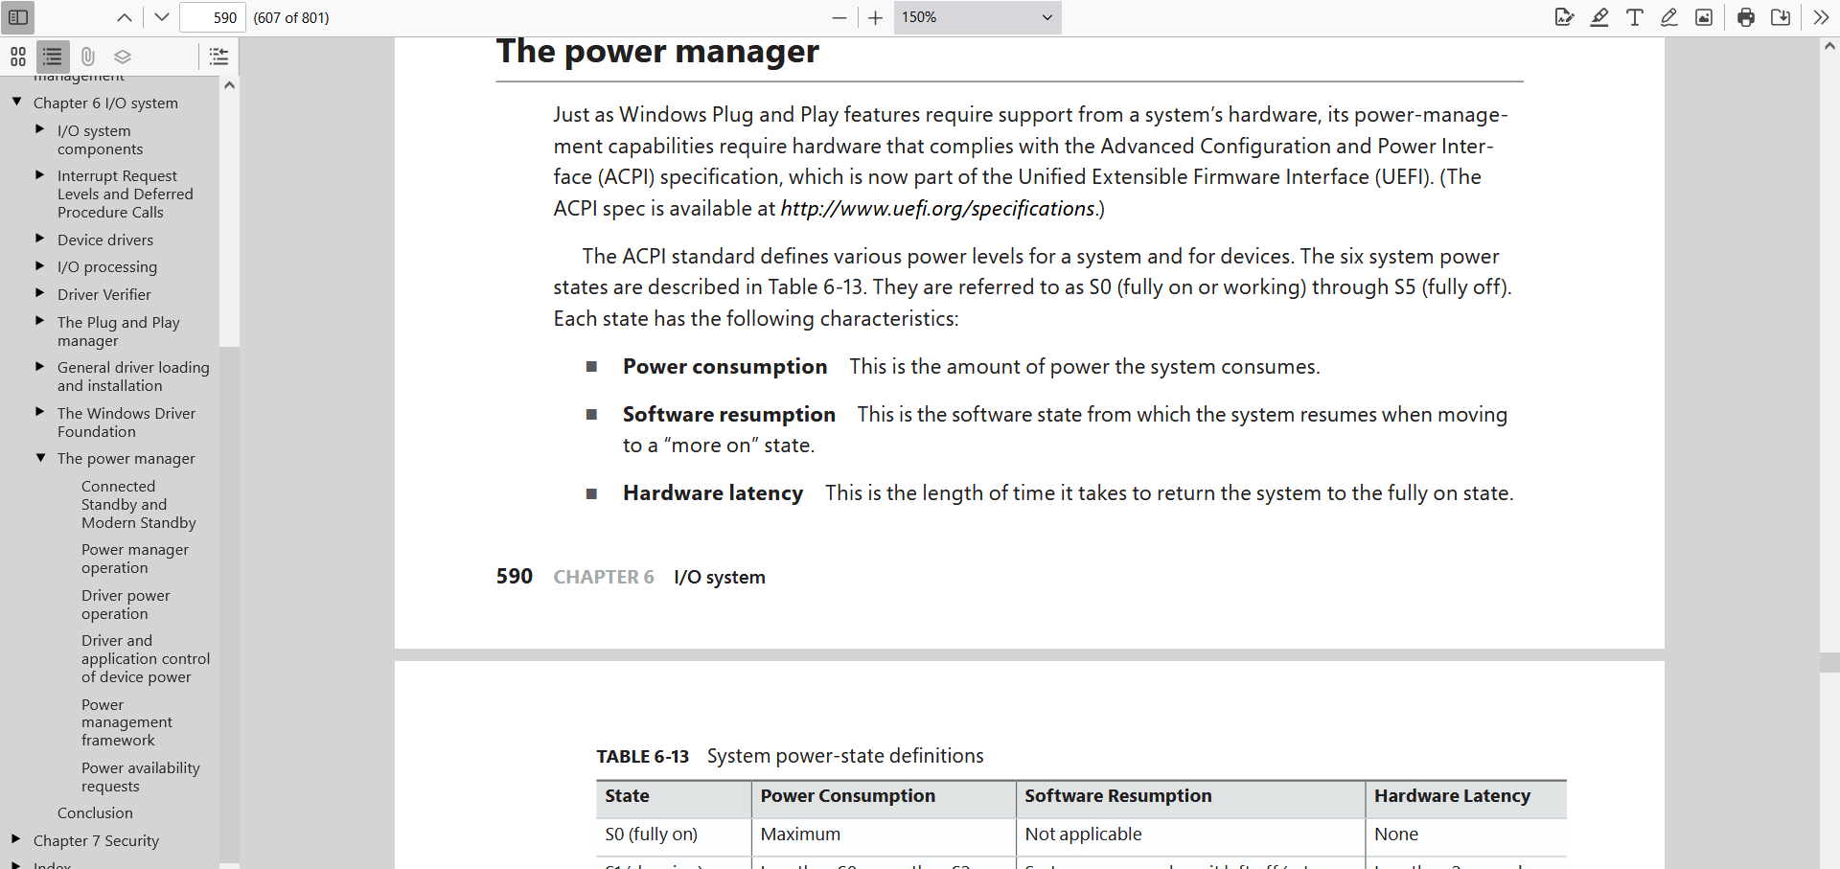Click the "Software Resumption" table column header
This screenshot has width=1840, height=869.
coord(1118,796)
